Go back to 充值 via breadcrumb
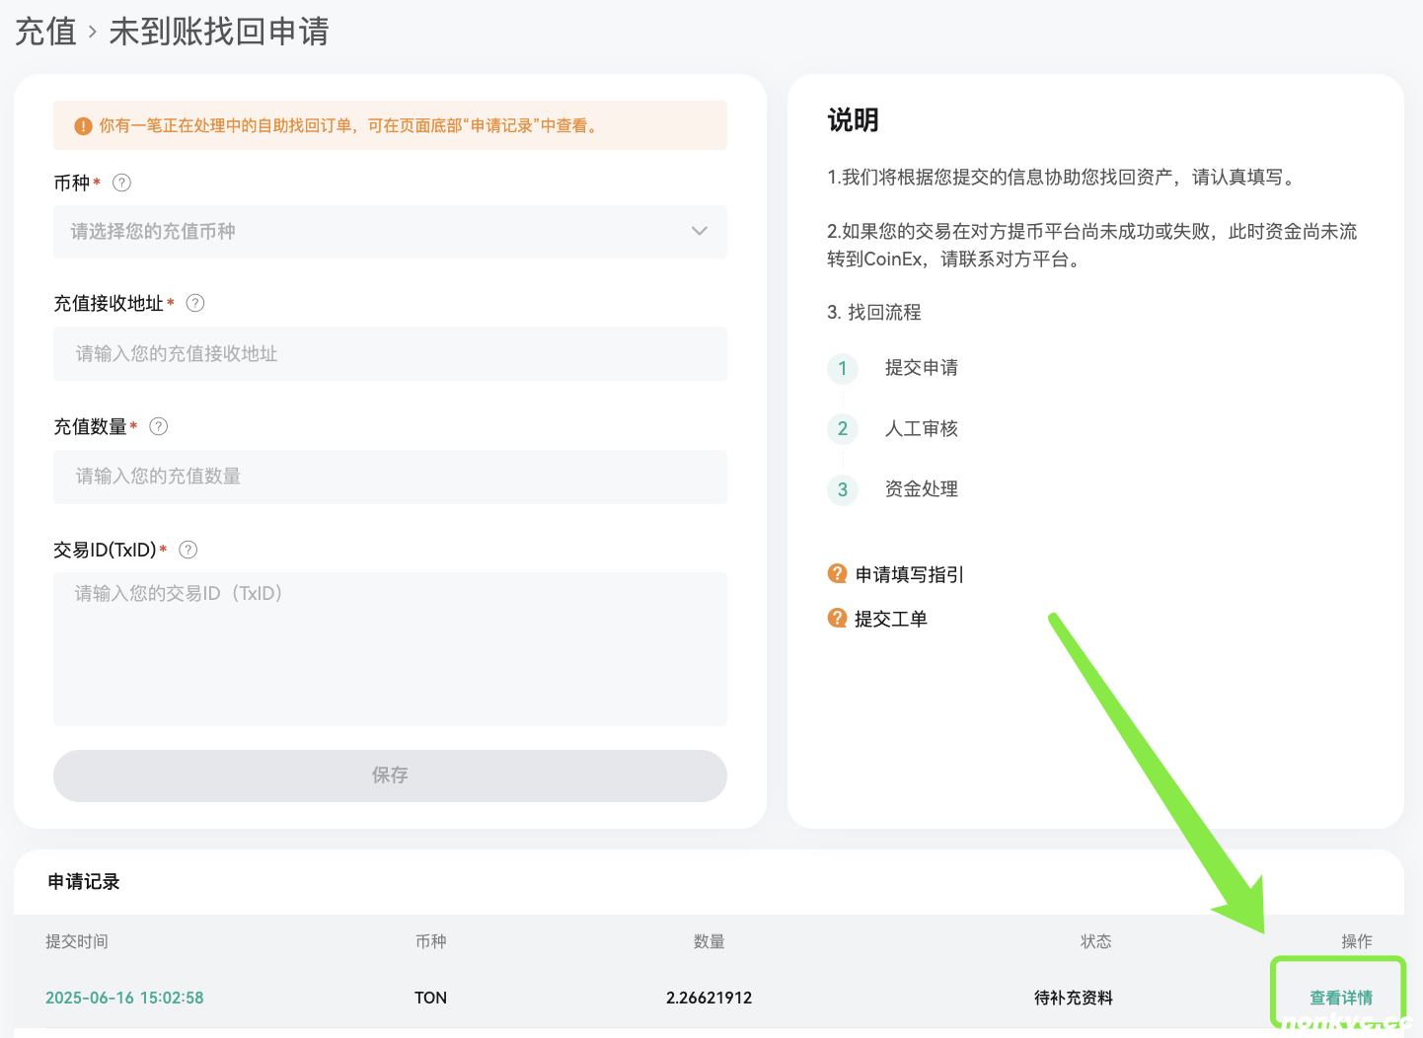Viewport: 1423px width, 1038px height. (x=45, y=32)
